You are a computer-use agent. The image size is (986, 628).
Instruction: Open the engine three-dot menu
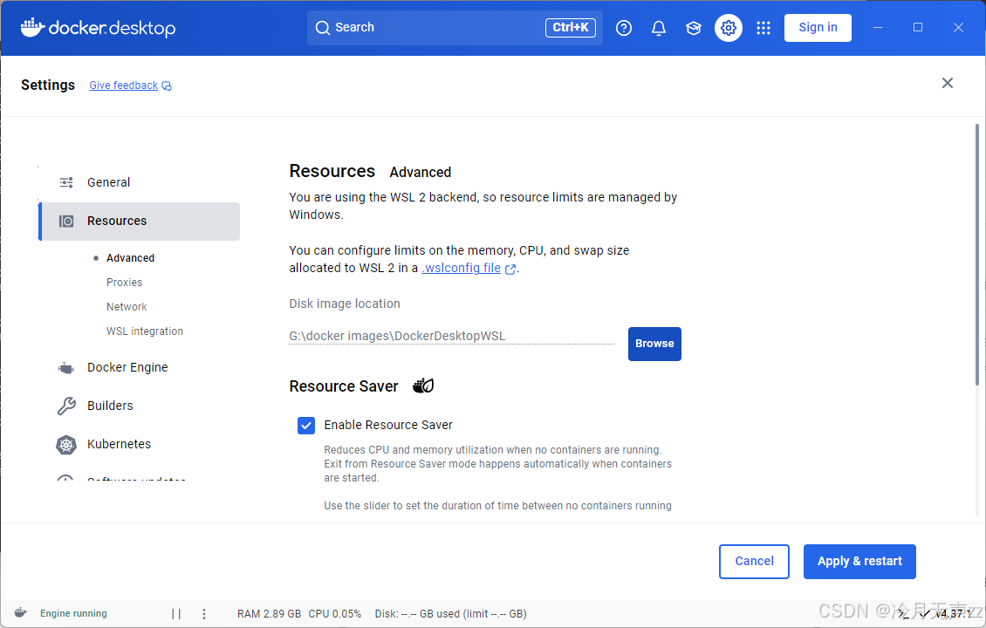[203, 613]
